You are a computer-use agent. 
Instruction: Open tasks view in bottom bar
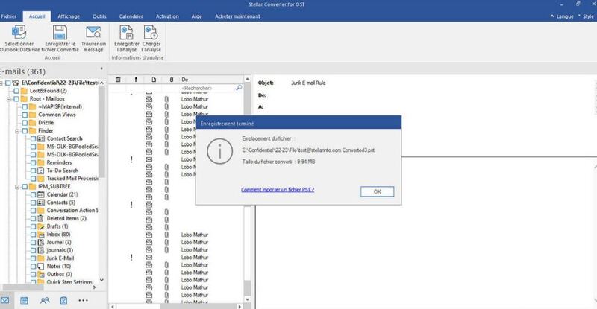[x=63, y=300]
